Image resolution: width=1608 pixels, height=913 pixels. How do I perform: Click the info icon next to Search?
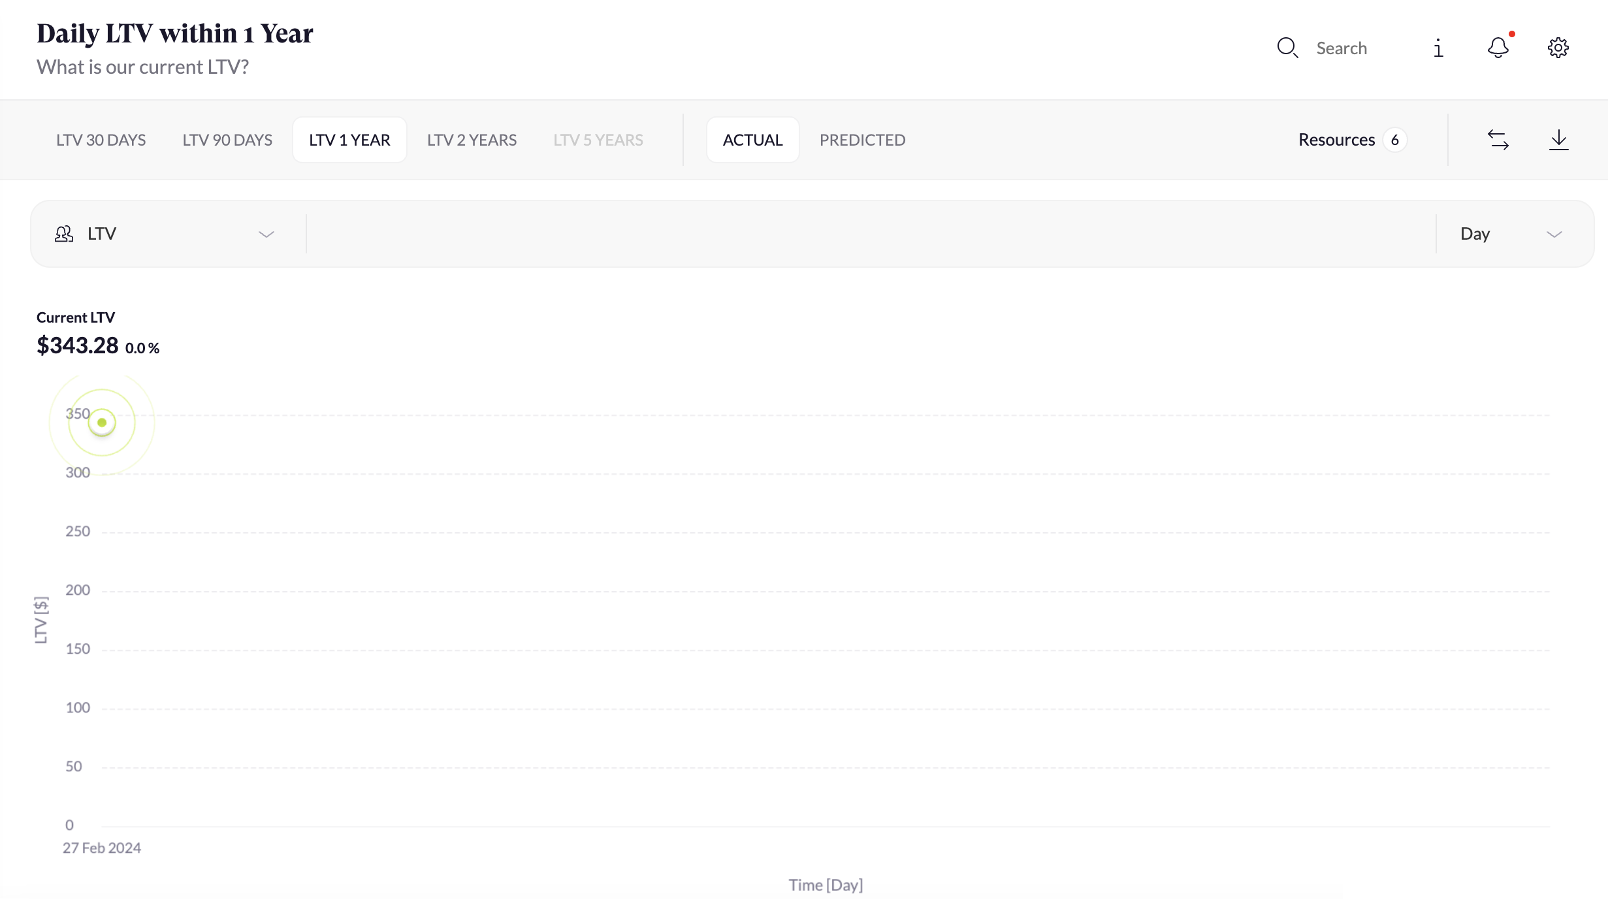tap(1437, 48)
